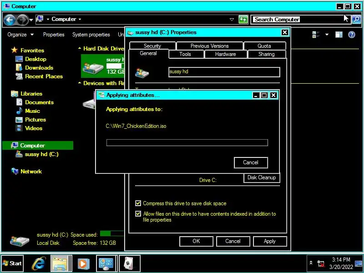364x273 pixels.
Task: Expand the address bar history dropdown
Action: [x=232, y=20]
